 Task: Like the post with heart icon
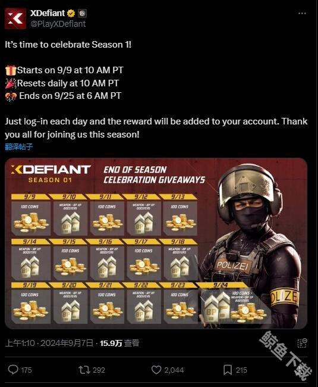[156, 370]
